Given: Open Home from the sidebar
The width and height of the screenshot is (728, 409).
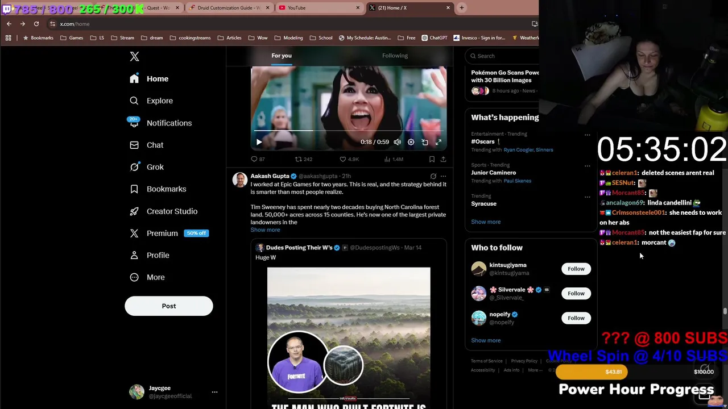Looking at the screenshot, I should [148, 79].
